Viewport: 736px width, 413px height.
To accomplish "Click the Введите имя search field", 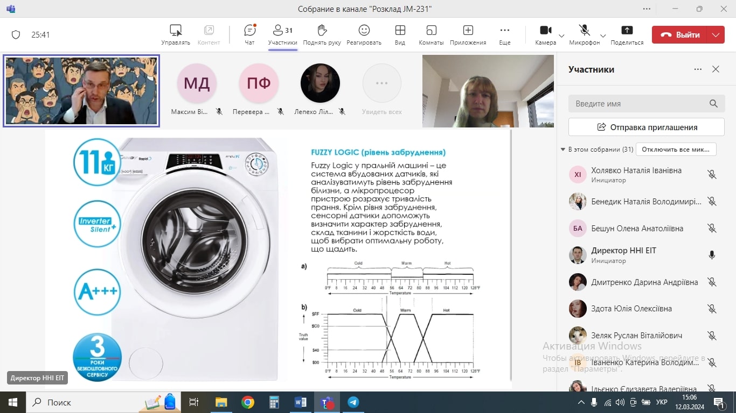I will click(x=638, y=104).
